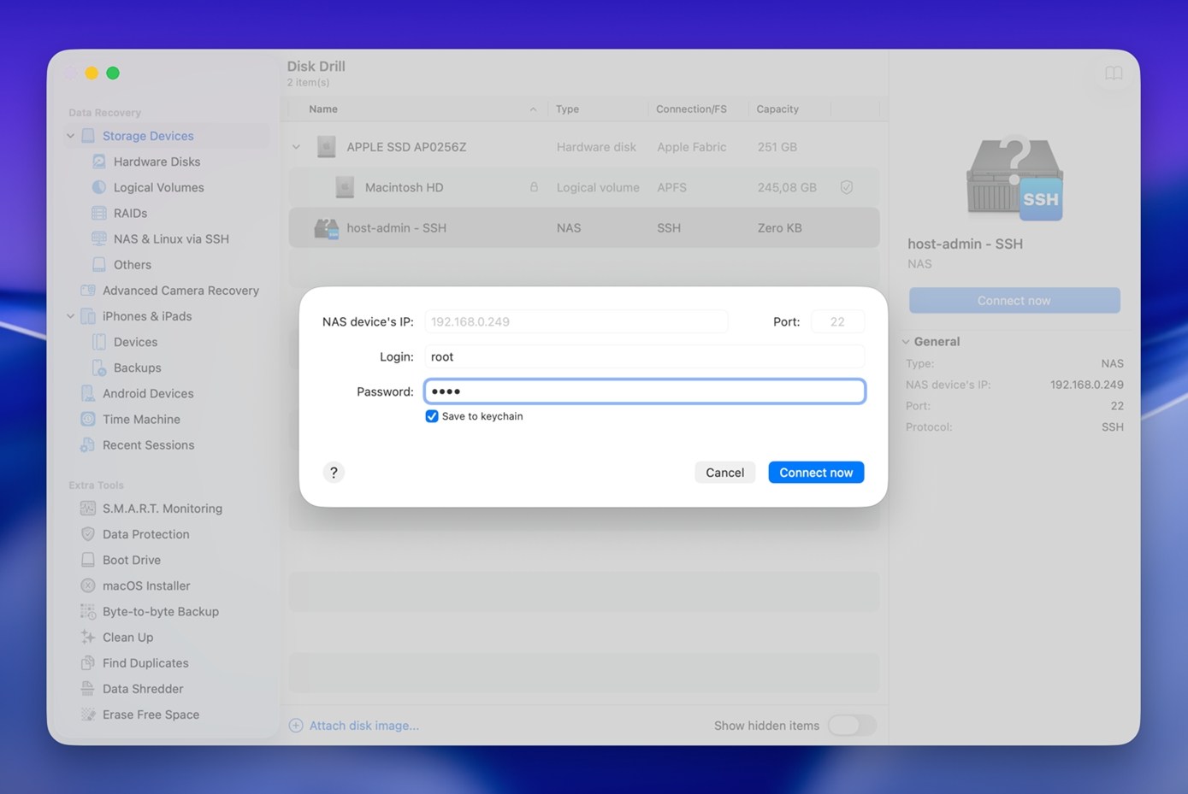This screenshot has height=794, width=1188.
Task: Uncheck the Save to keychain checkbox
Action: point(432,416)
